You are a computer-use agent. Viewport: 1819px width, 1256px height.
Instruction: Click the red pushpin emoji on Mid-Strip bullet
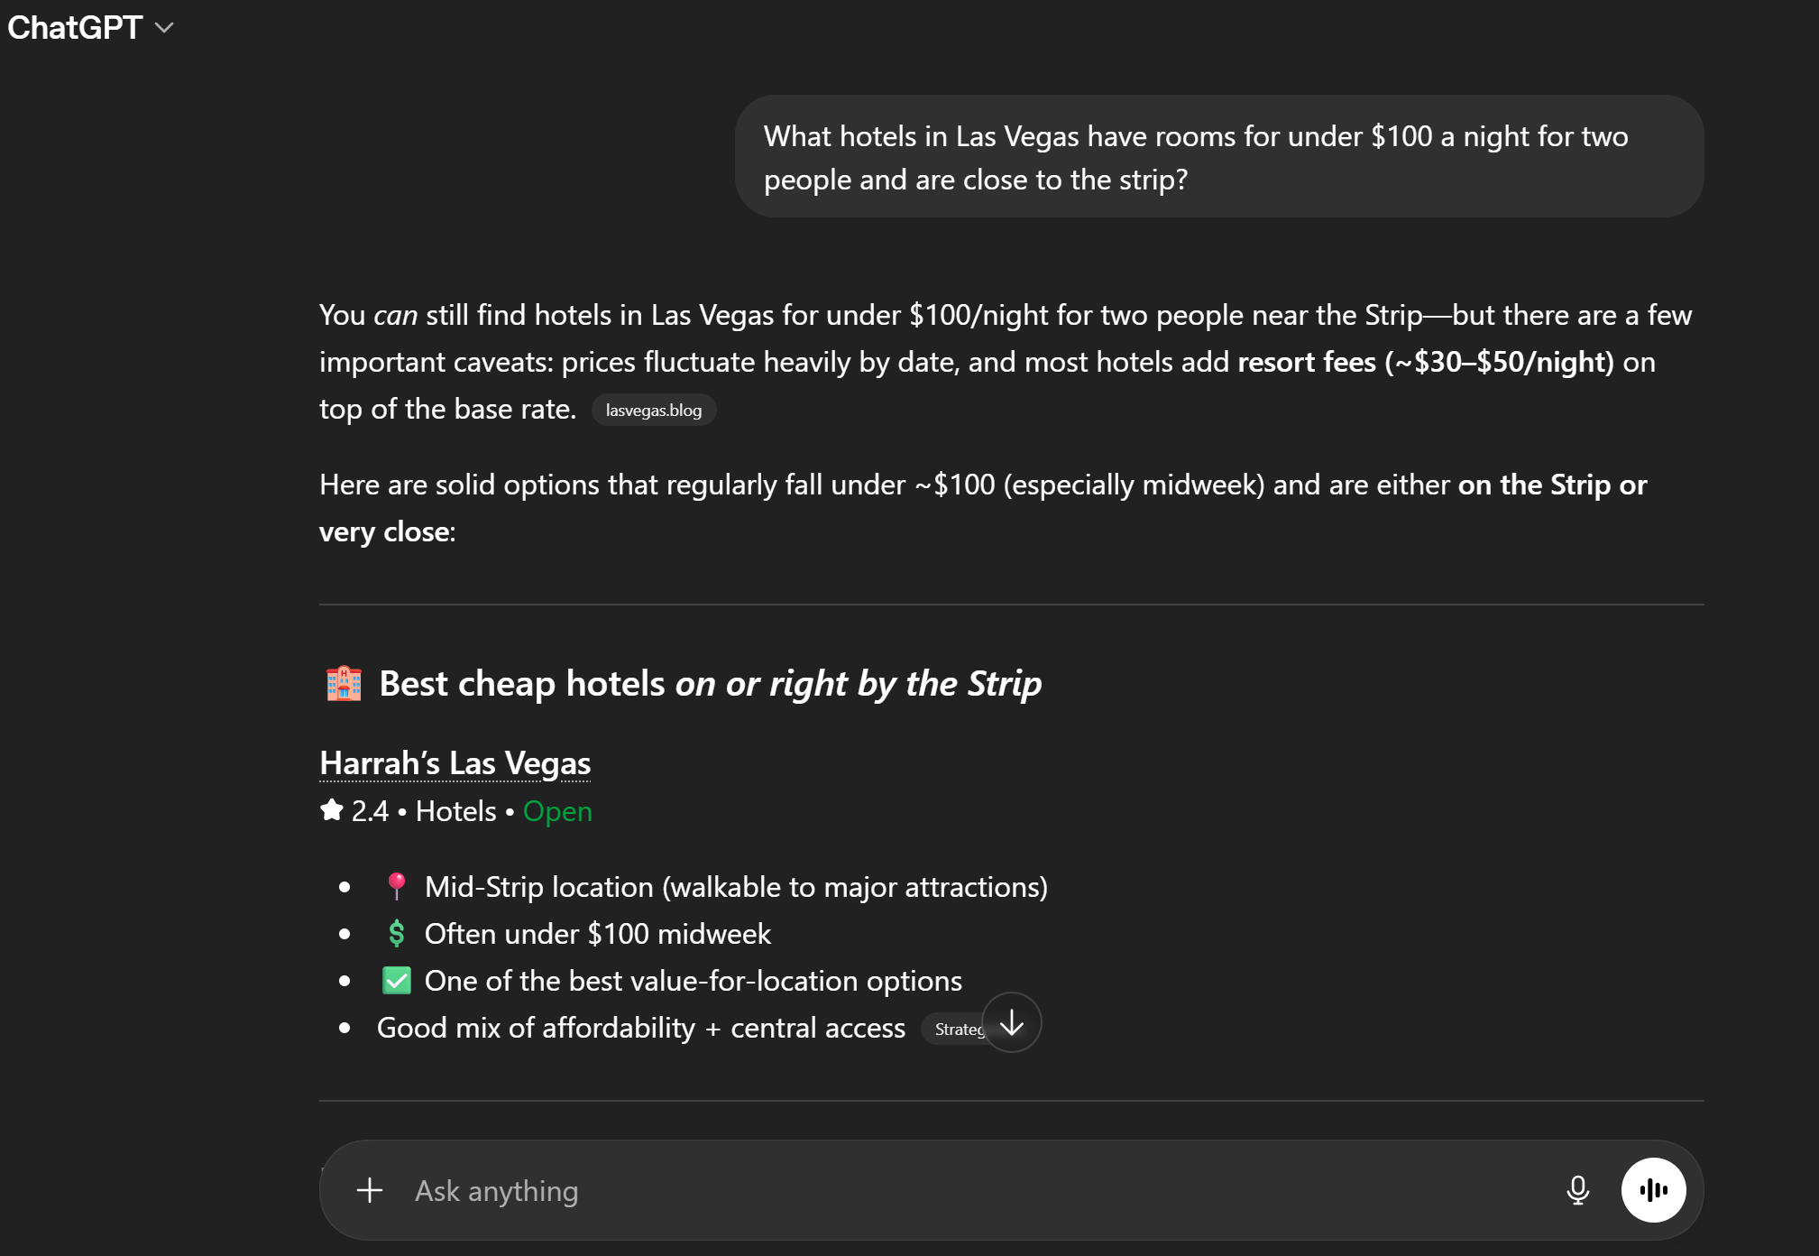[x=397, y=886]
